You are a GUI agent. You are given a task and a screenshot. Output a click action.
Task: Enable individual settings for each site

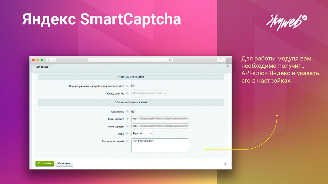pos(133,86)
